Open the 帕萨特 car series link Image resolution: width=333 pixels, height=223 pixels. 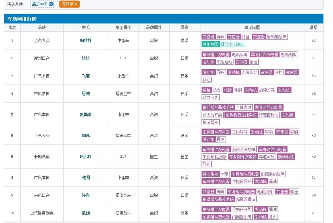coord(86,40)
